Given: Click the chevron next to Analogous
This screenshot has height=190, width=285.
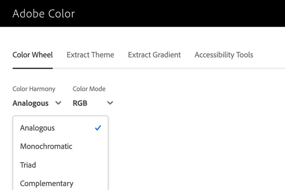Looking at the screenshot, I should coord(58,103).
